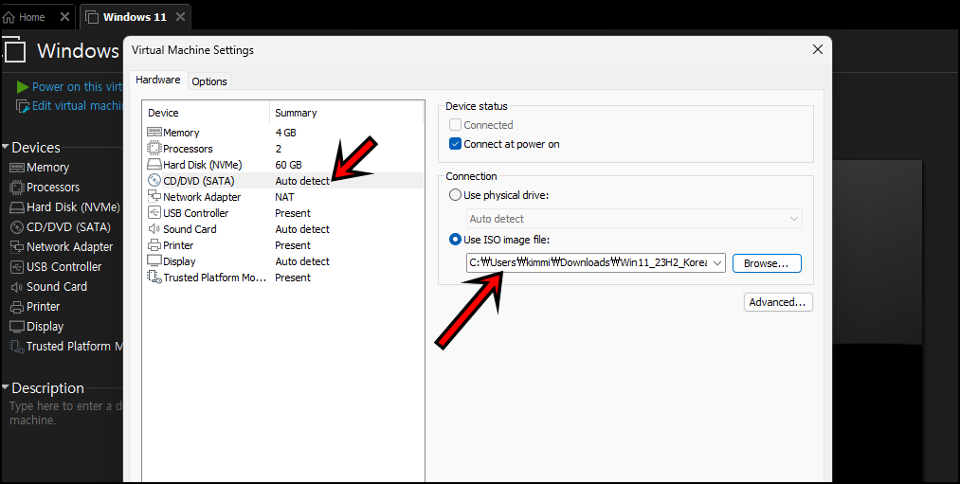Viewport: 960px width, 484px height.
Task: Switch to the Hardware tab
Action: 158,80
